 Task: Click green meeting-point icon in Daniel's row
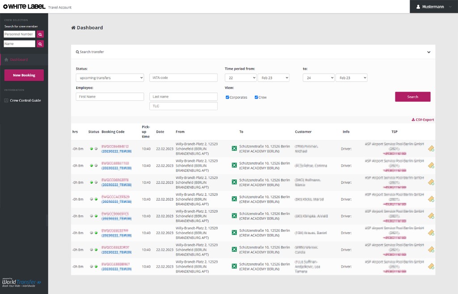pyautogui.click(x=234, y=233)
